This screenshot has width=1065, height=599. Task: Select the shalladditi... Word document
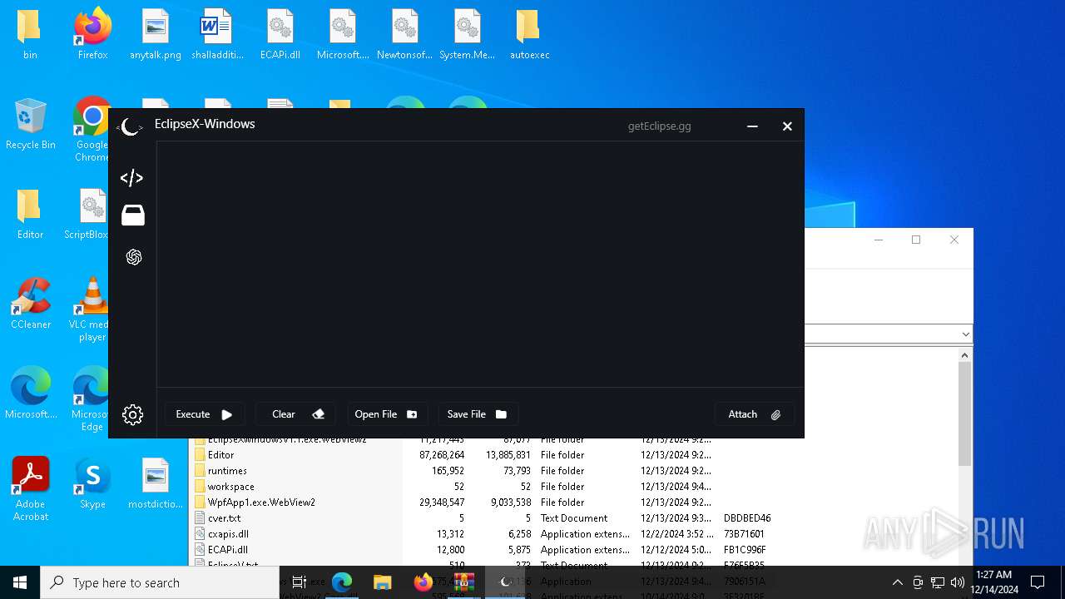(x=217, y=35)
